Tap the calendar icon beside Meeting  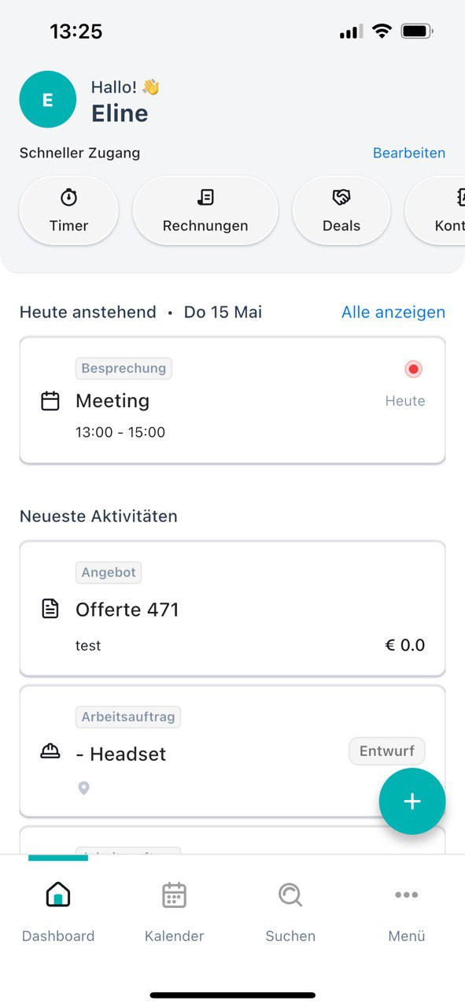tap(50, 401)
